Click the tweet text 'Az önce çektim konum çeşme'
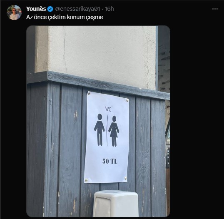This screenshot has width=224, height=219. click(65, 17)
